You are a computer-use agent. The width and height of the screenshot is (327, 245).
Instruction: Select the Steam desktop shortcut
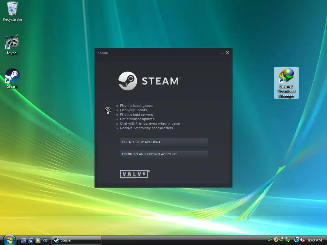click(x=12, y=78)
